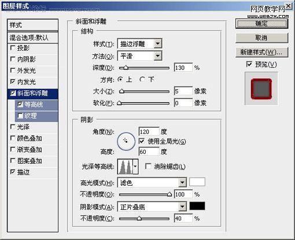
Task: Close the 图层样式 dialog
Action: [289, 6]
